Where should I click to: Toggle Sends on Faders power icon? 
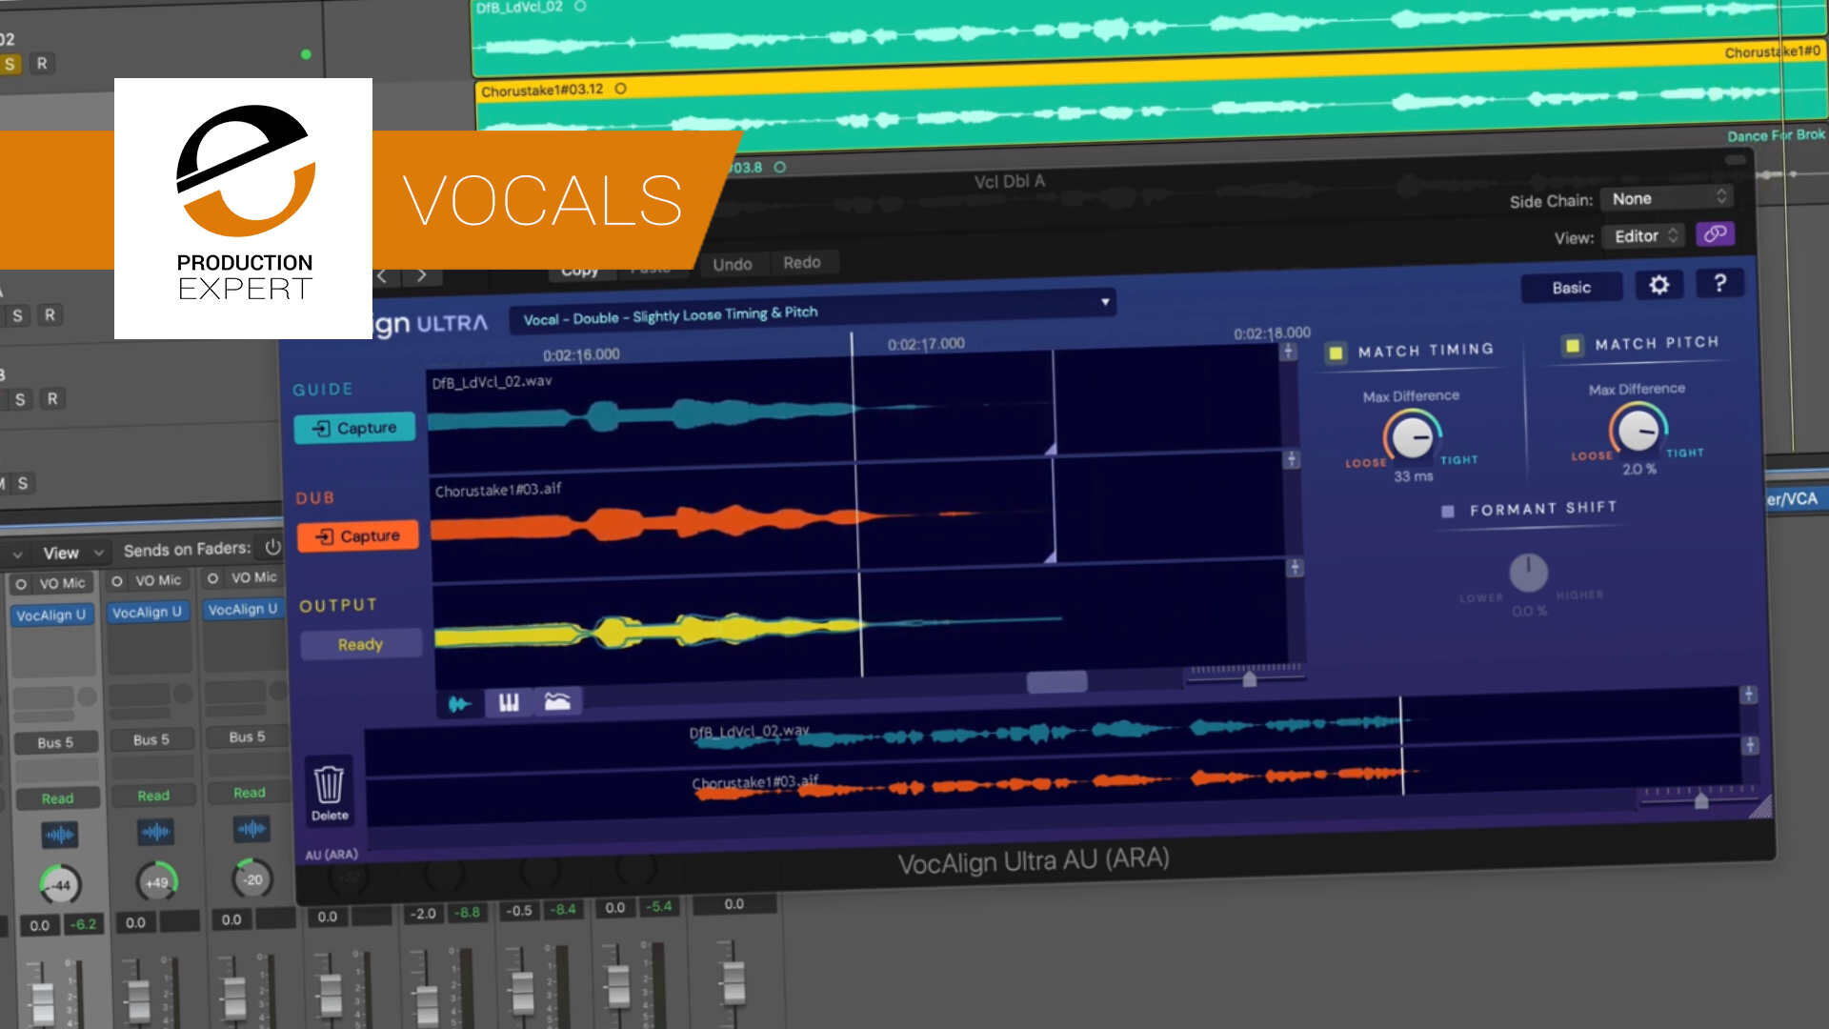[272, 547]
